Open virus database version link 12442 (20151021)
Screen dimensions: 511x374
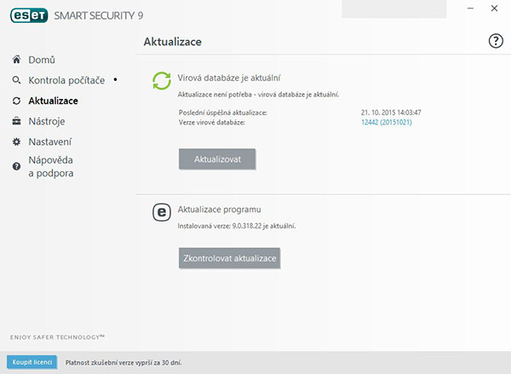[x=387, y=123]
